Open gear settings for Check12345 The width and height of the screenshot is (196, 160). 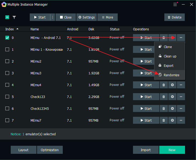[172, 108]
